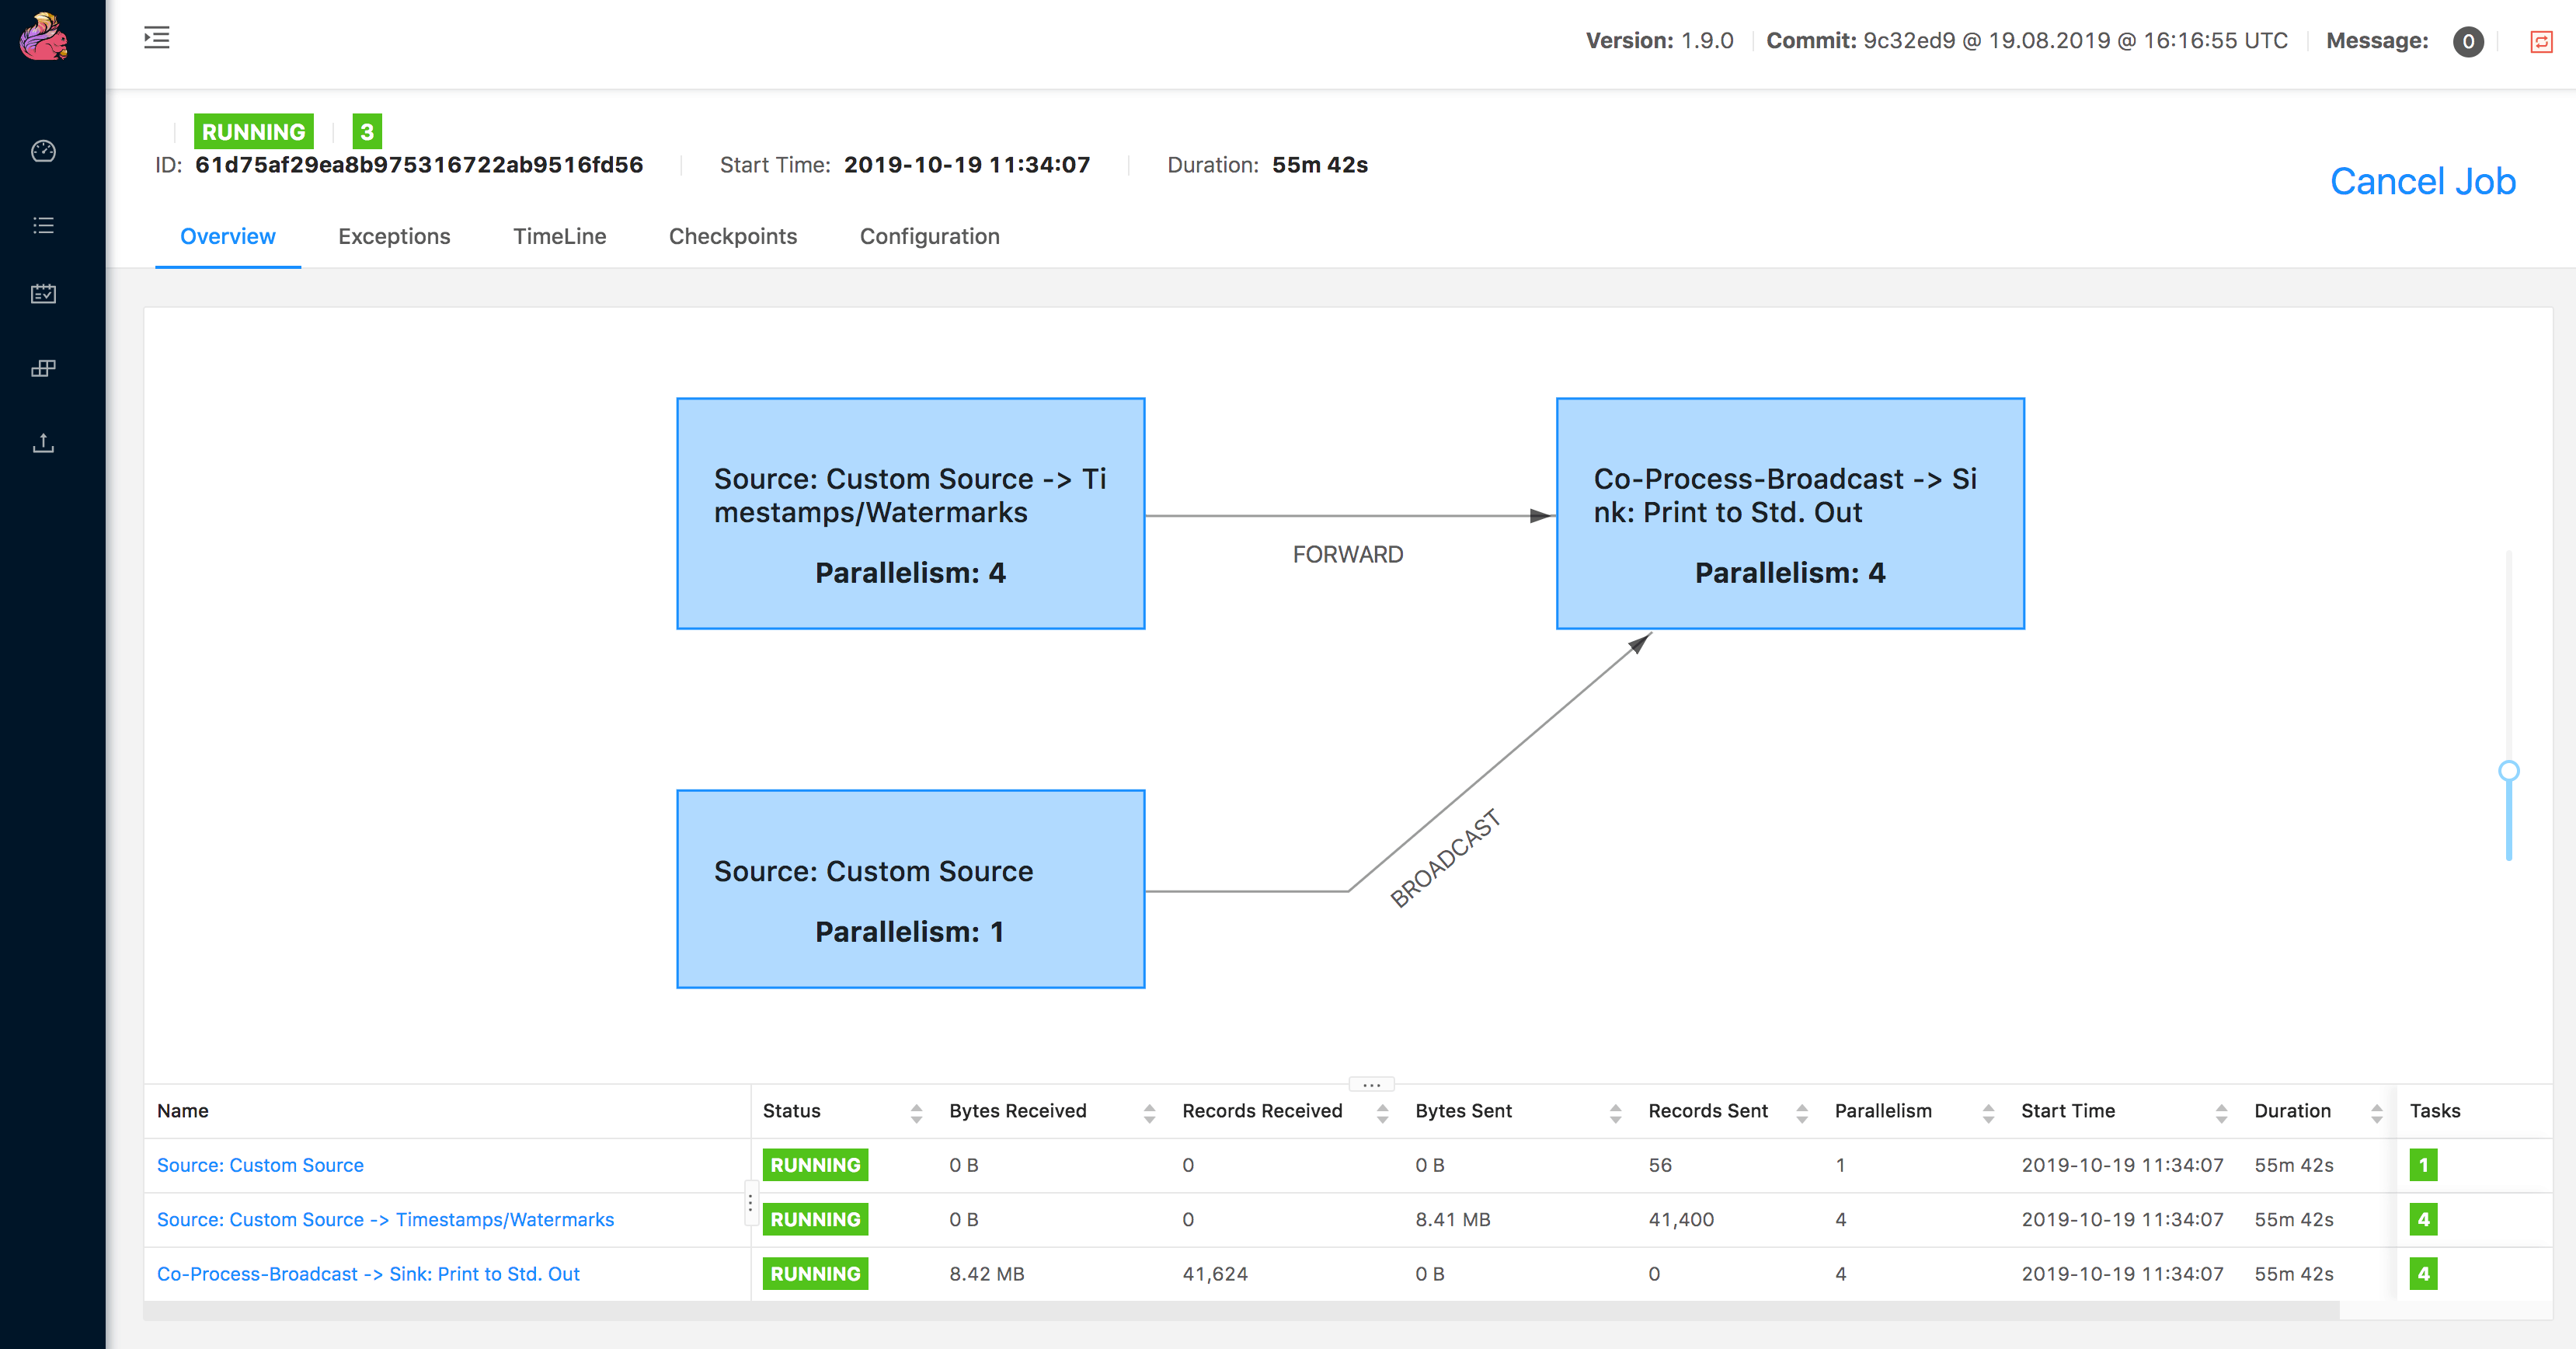The image size is (2576, 1349).
Task: Click the job Duration value 55m 42s at top
Action: point(1319,165)
